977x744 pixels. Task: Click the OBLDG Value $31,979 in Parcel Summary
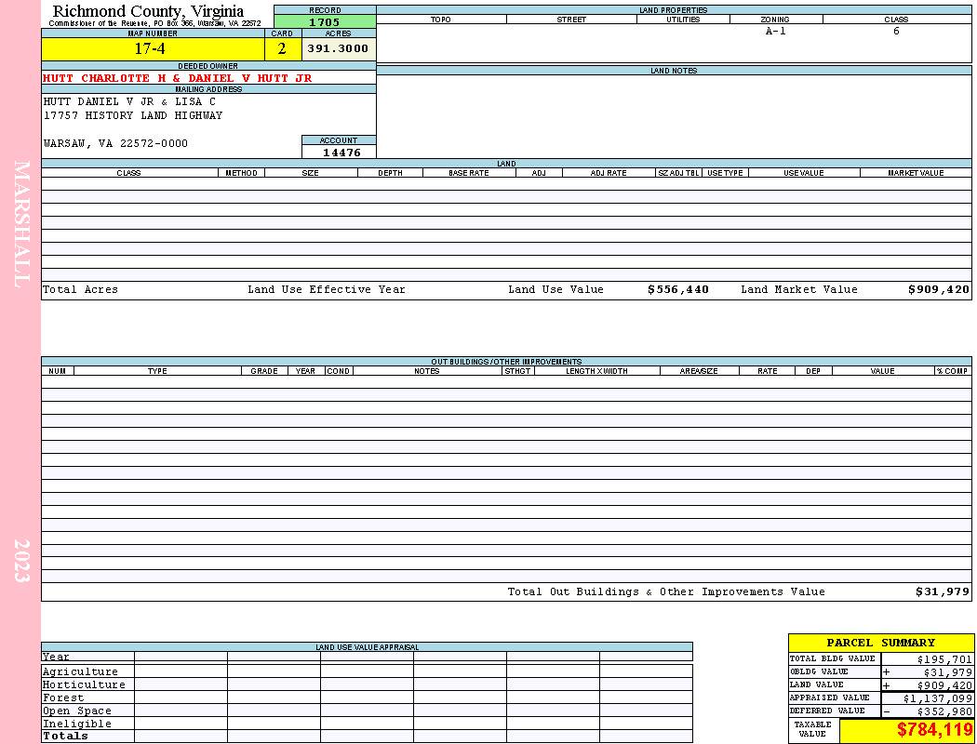947,672
